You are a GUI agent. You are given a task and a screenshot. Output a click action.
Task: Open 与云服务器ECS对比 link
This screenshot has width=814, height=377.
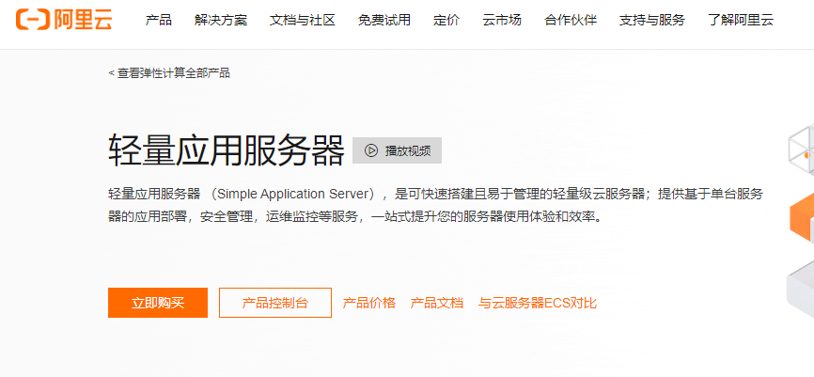click(538, 303)
